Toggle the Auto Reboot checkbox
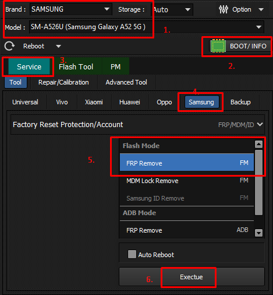This screenshot has width=273, height=295. (x=132, y=254)
